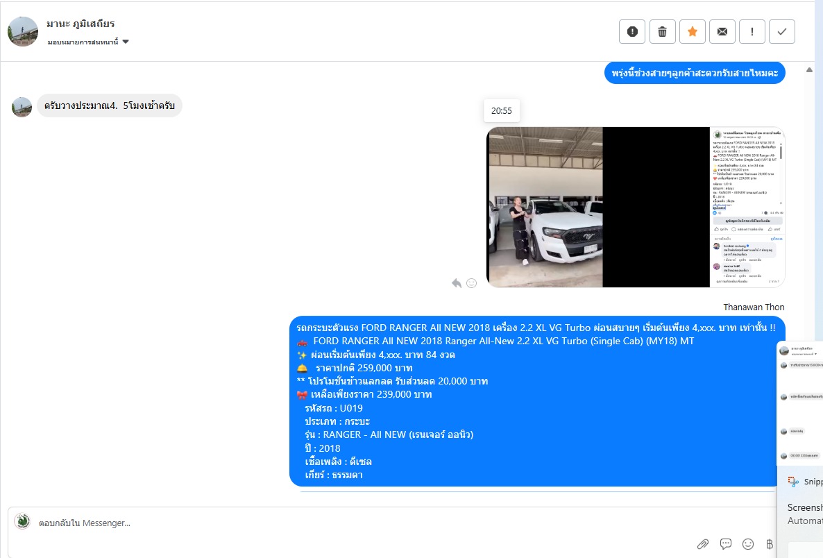Reply to the video message using the arrow icon
The width and height of the screenshot is (823, 558).
tap(457, 283)
